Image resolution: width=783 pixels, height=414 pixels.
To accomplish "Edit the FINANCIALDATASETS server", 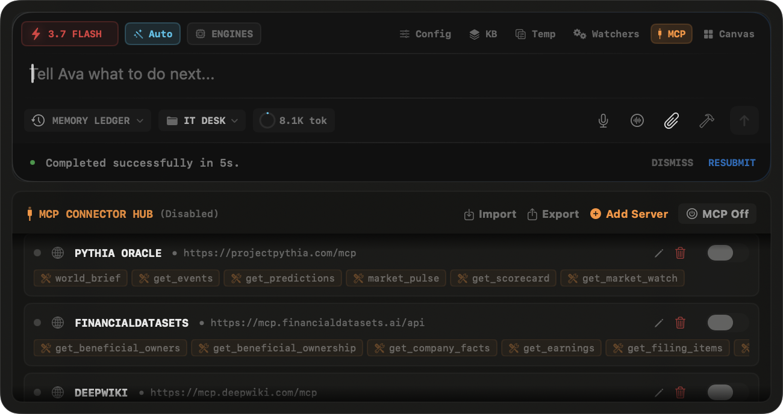I will pyautogui.click(x=659, y=323).
